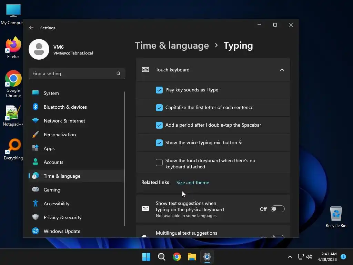Open File Explorer from the taskbar
This screenshot has height=265, width=353.
pos(192,257)
